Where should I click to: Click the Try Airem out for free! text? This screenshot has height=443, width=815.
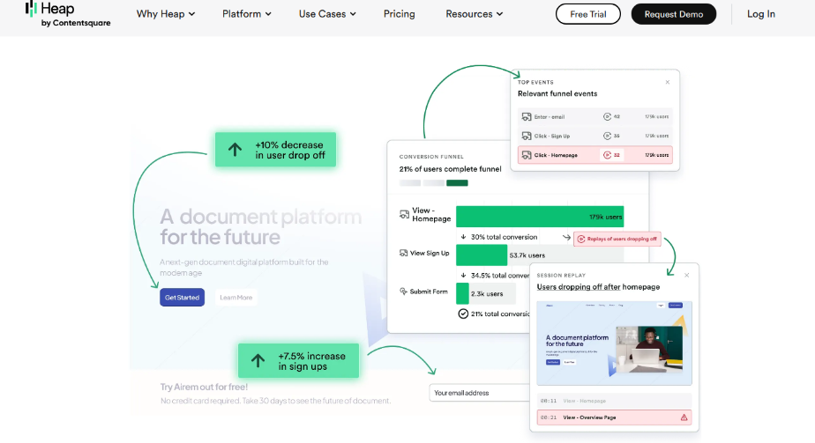pos(204,387)
